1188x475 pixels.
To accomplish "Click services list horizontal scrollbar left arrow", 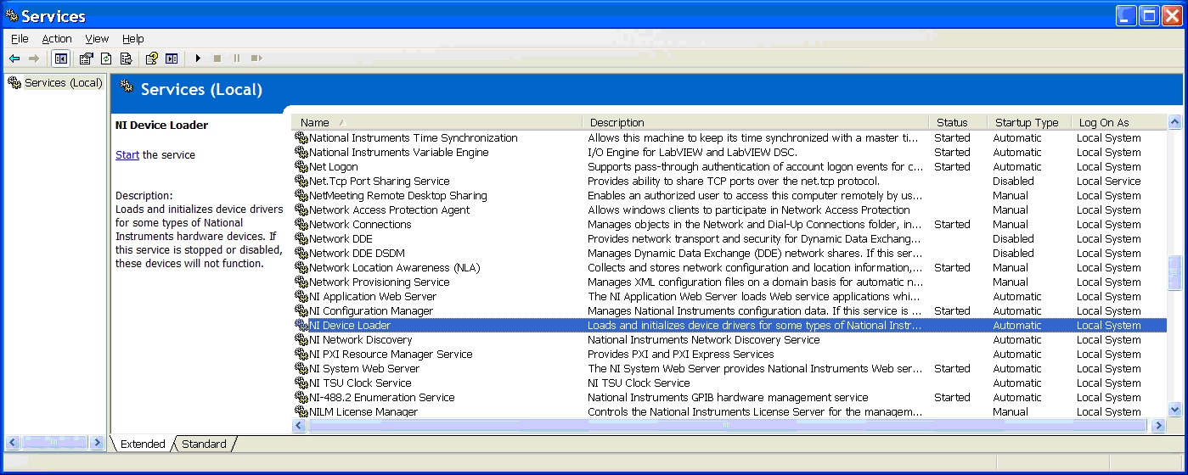I will (300, 425).
